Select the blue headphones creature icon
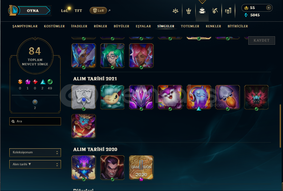Viewport: 283px width, 191px height. click(199, 97)
